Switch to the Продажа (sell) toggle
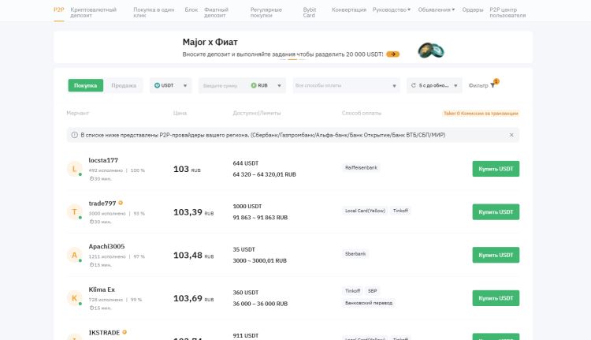The width and height of the screenshot is (591, 340). (x=123, y=85)
